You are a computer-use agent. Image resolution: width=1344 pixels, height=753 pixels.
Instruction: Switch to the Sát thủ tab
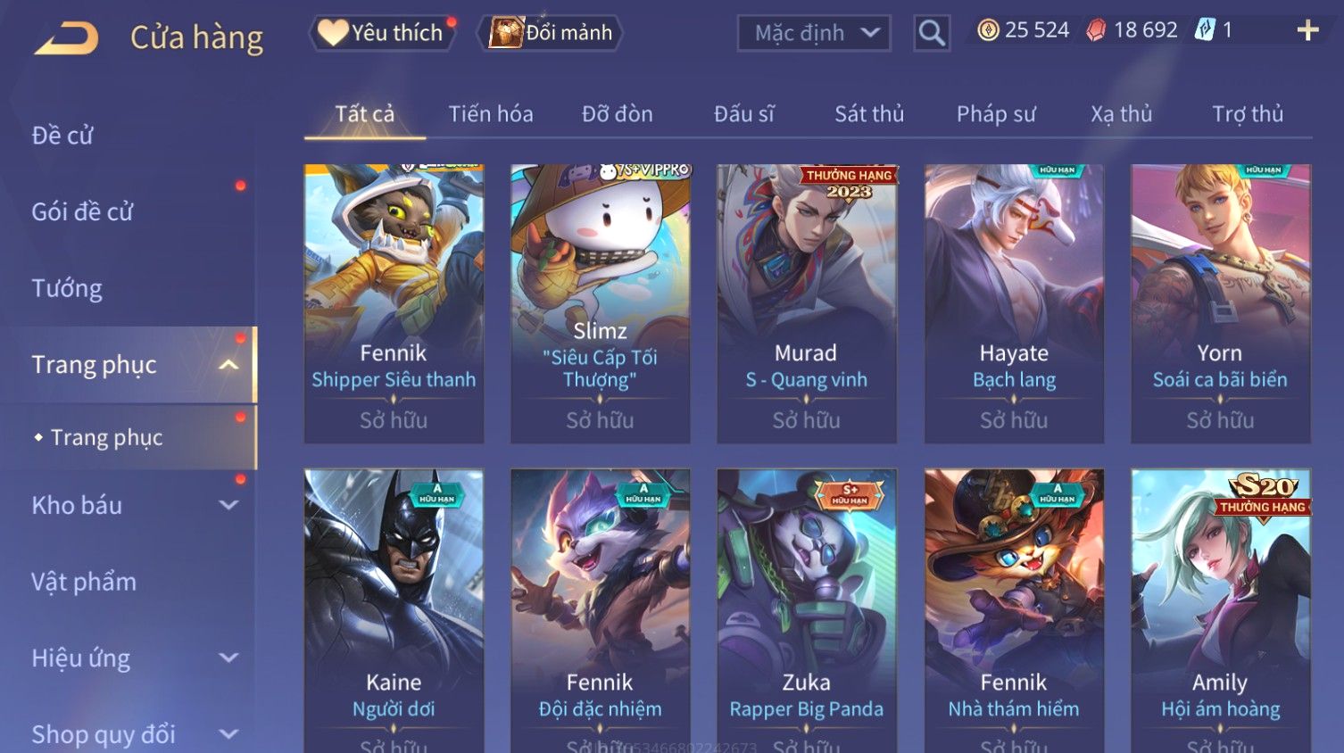[869, 114]
